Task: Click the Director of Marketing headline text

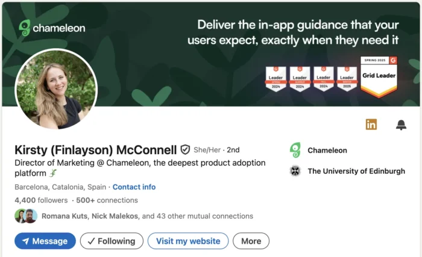Action: tap(140, 168)
